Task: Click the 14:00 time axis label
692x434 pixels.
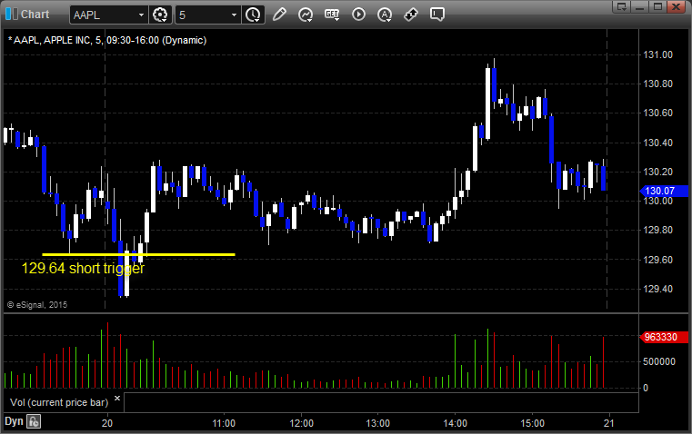Action: pyautogui.click(x=455, y=423)
